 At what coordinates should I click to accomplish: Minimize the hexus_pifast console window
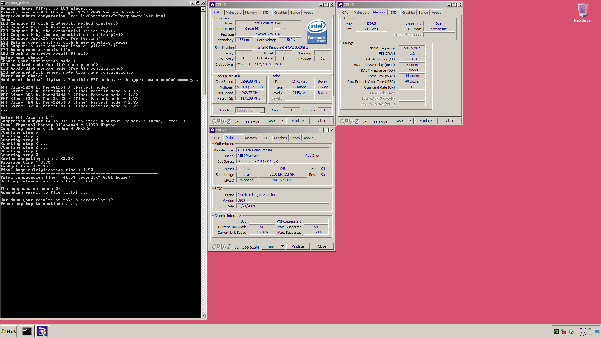(192, 3)
